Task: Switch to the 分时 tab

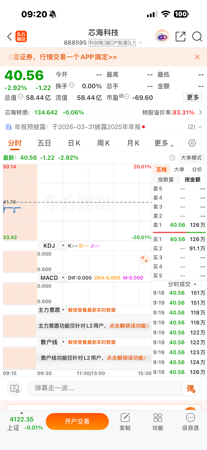Action: tap(15, 143)
